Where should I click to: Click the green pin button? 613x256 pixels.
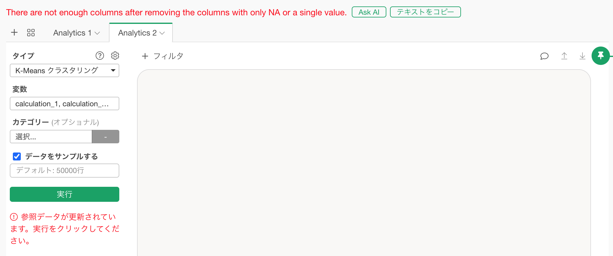(x=600, y=56)
